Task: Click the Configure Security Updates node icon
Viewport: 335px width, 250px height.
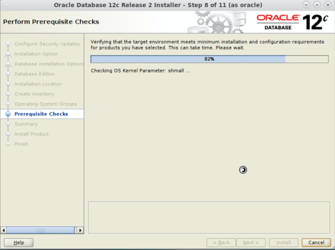Action: pyautogui.click(x=8, y=44)
